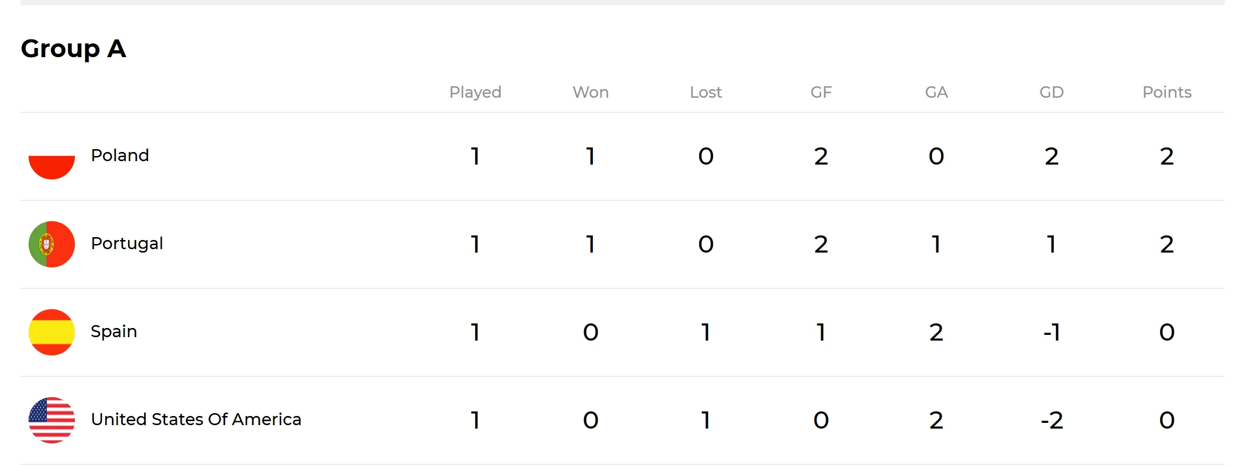Click the GA column header
The image size is (1235, 468).
coord(936,93)
